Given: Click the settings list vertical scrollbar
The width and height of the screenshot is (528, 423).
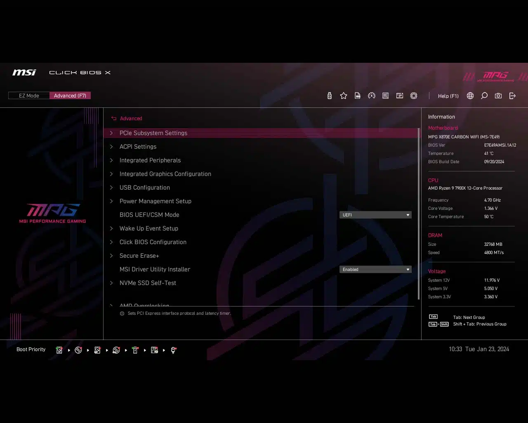Looking at the screenshot, I should [x=419, y=214].
